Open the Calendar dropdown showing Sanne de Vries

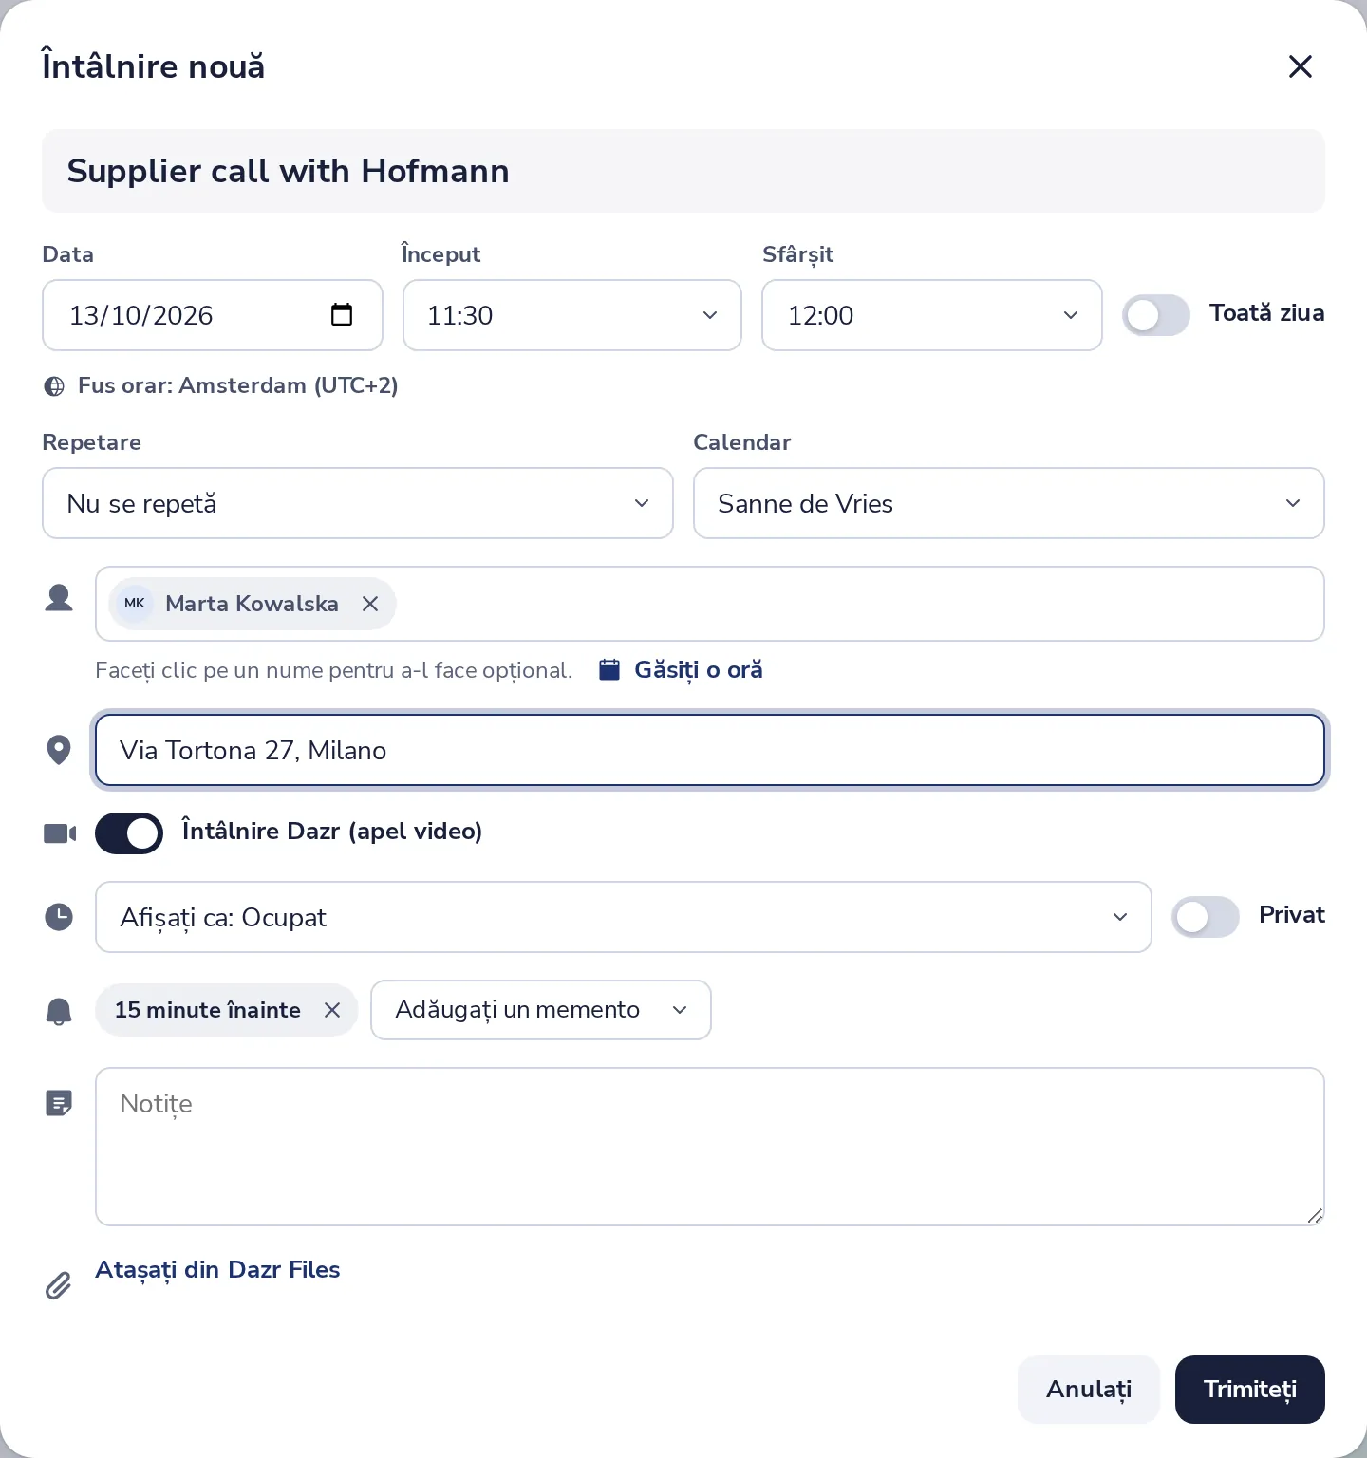(x=1009, y=503)
